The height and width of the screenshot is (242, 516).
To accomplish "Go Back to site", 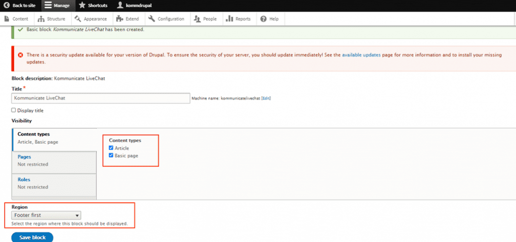I will click(x=20, y=6).
